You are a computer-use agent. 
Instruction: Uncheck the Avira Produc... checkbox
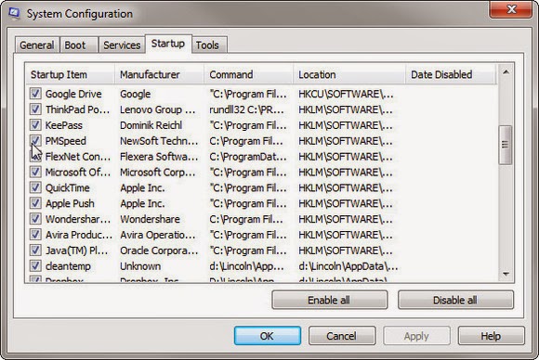35,235
